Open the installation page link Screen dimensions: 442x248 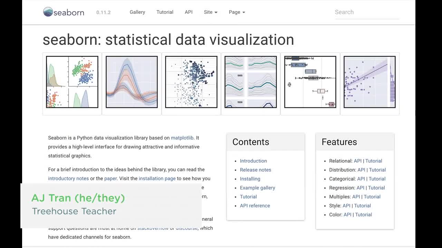(x=157, y=178)
